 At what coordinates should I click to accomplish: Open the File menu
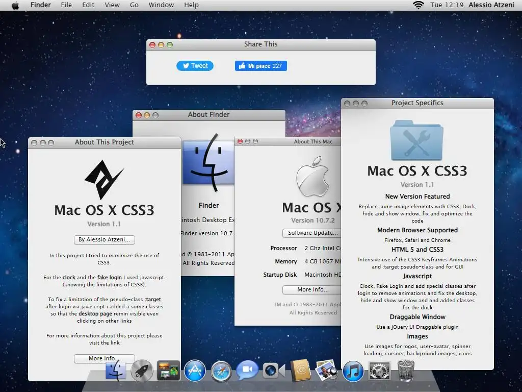66,5
